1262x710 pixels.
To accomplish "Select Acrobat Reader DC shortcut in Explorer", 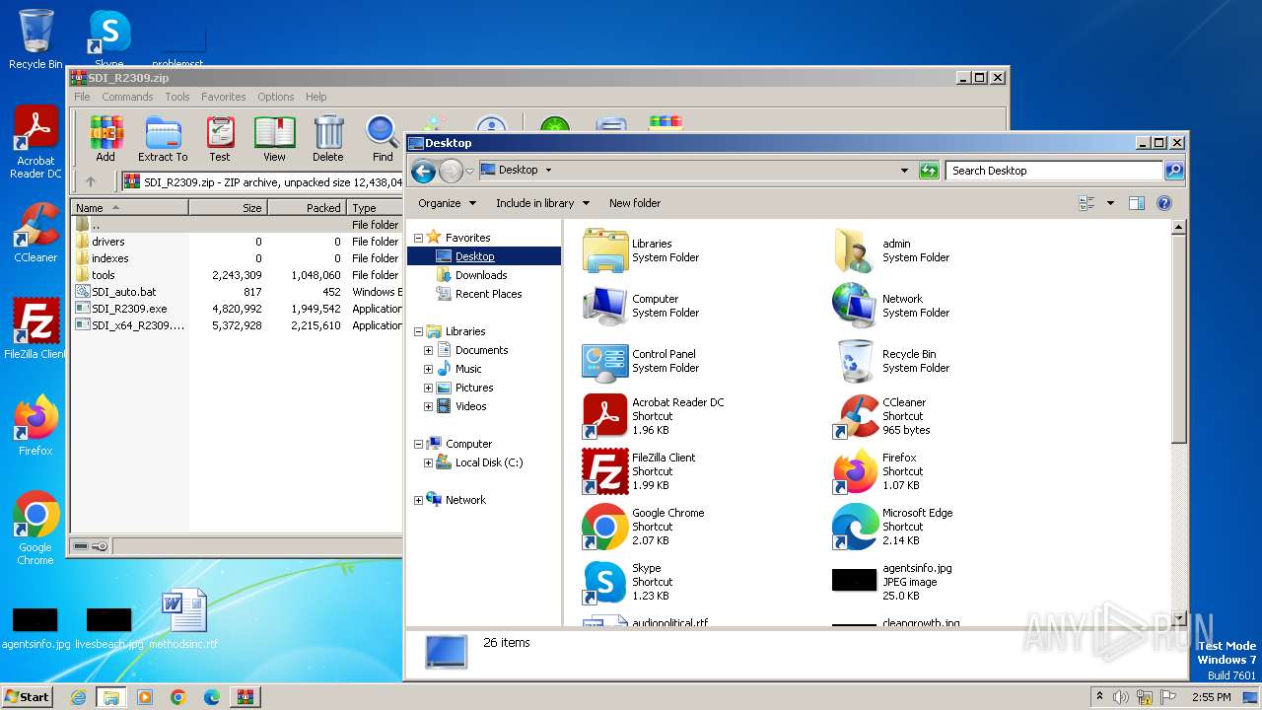I will click(655, 416).
